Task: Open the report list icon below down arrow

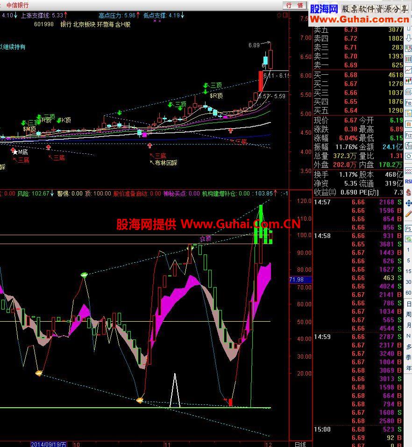Action: pos(409,48)
